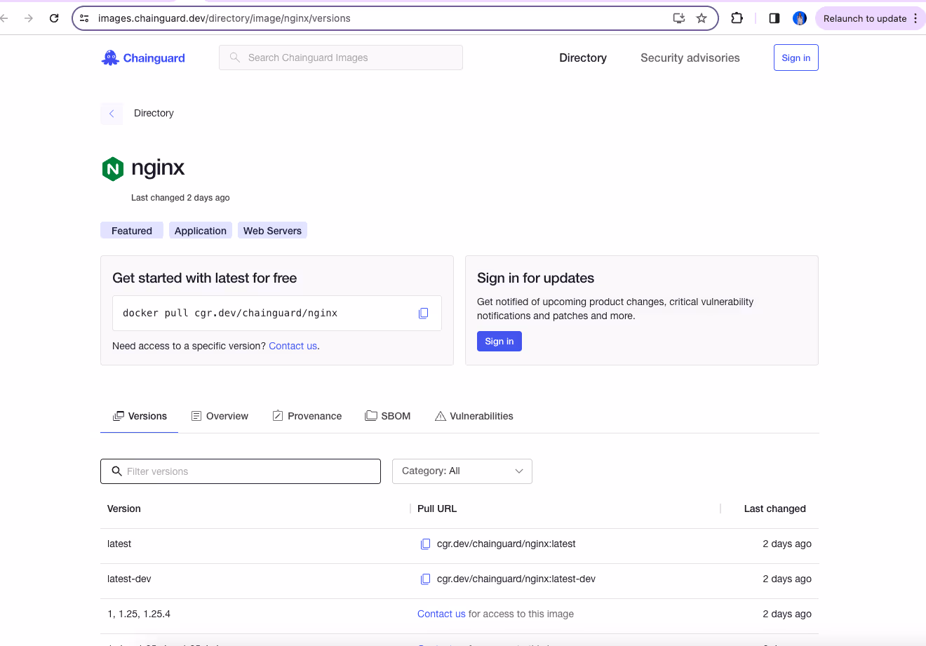
Task: Click the Filter versions magnifier icon
Action: point(117,471)
